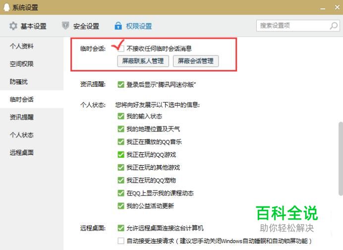Close the 系统设置 window

pyautogui.click(x=337, y=7)
